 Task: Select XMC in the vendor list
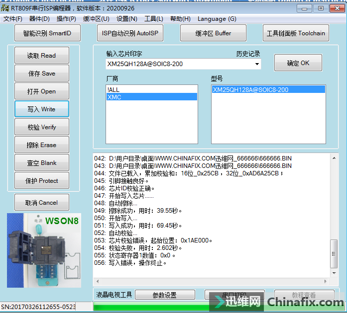click(152, 97)
